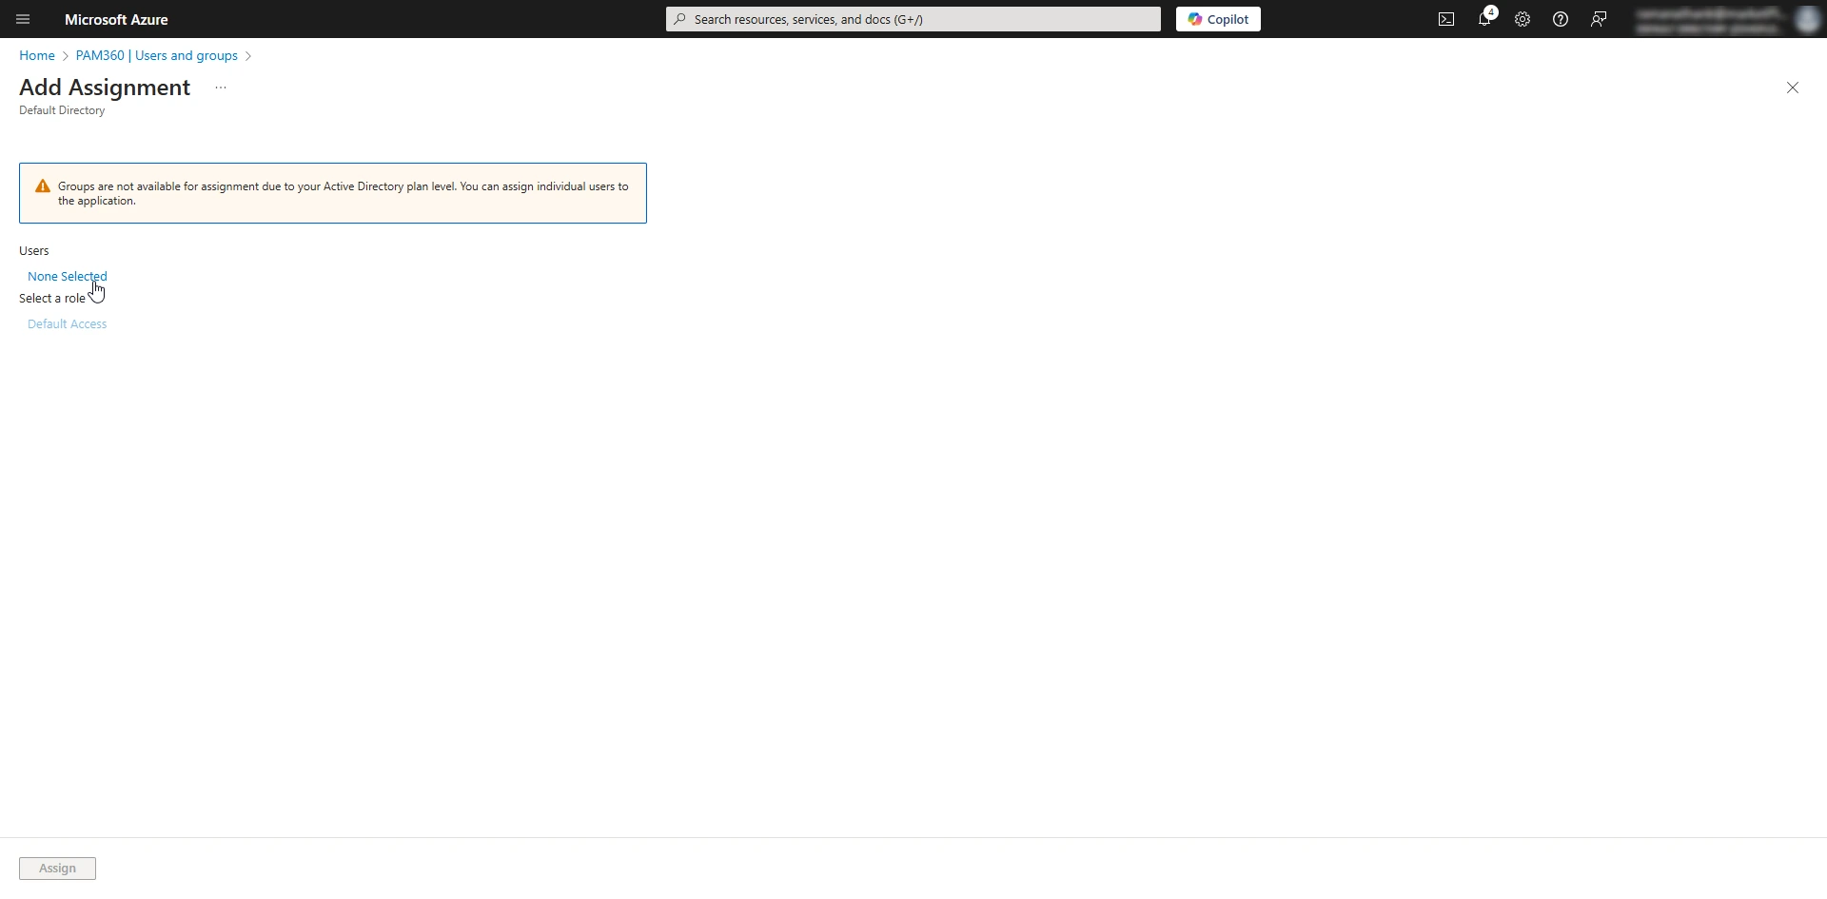This screenshot has height=899, width=1827.
Task: Click the warning icon in the banner
Action: click(x=42, y=186)
